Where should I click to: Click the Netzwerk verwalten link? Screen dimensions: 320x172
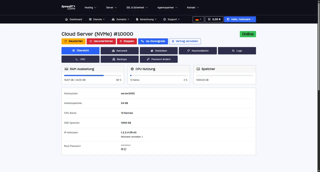(x=132, y=137)
